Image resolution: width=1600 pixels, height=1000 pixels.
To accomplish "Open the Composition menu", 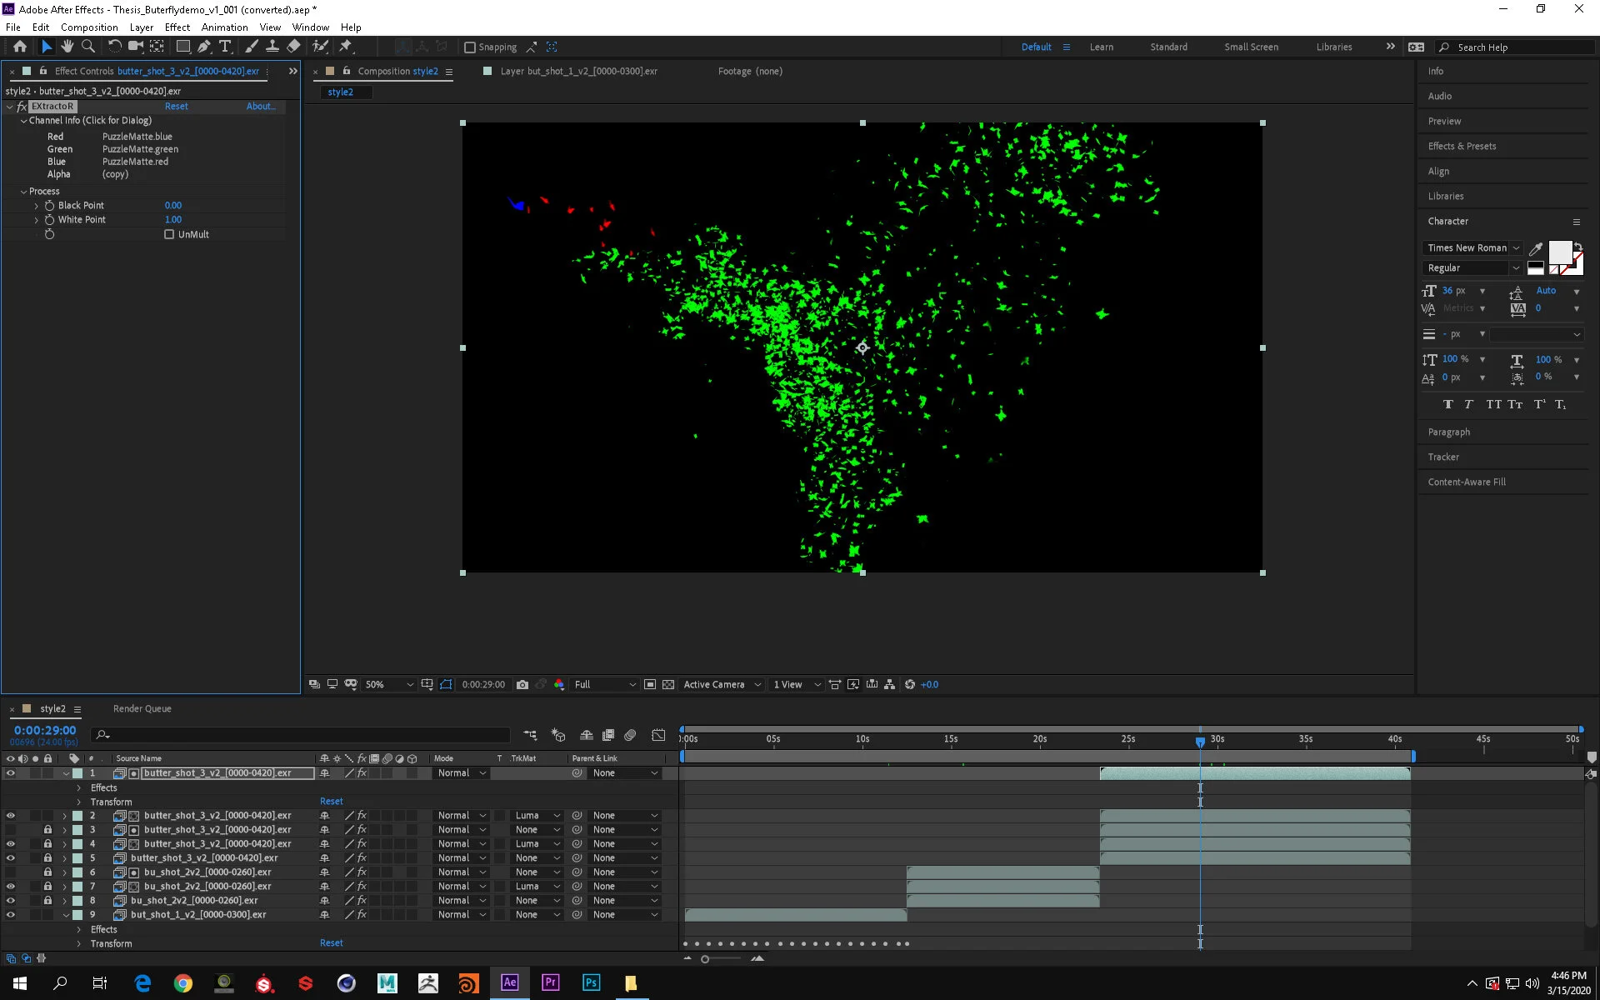I will point(89,27).
